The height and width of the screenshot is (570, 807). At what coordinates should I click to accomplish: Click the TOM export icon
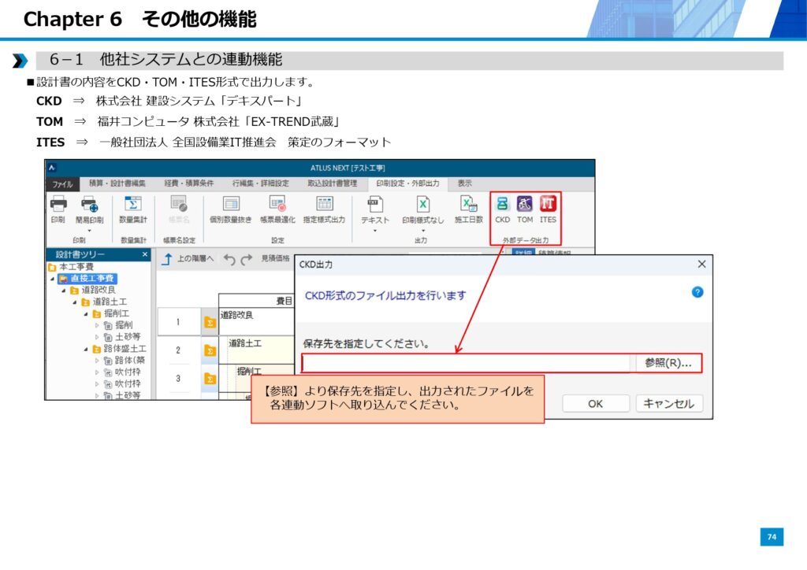tap(525, 205)
